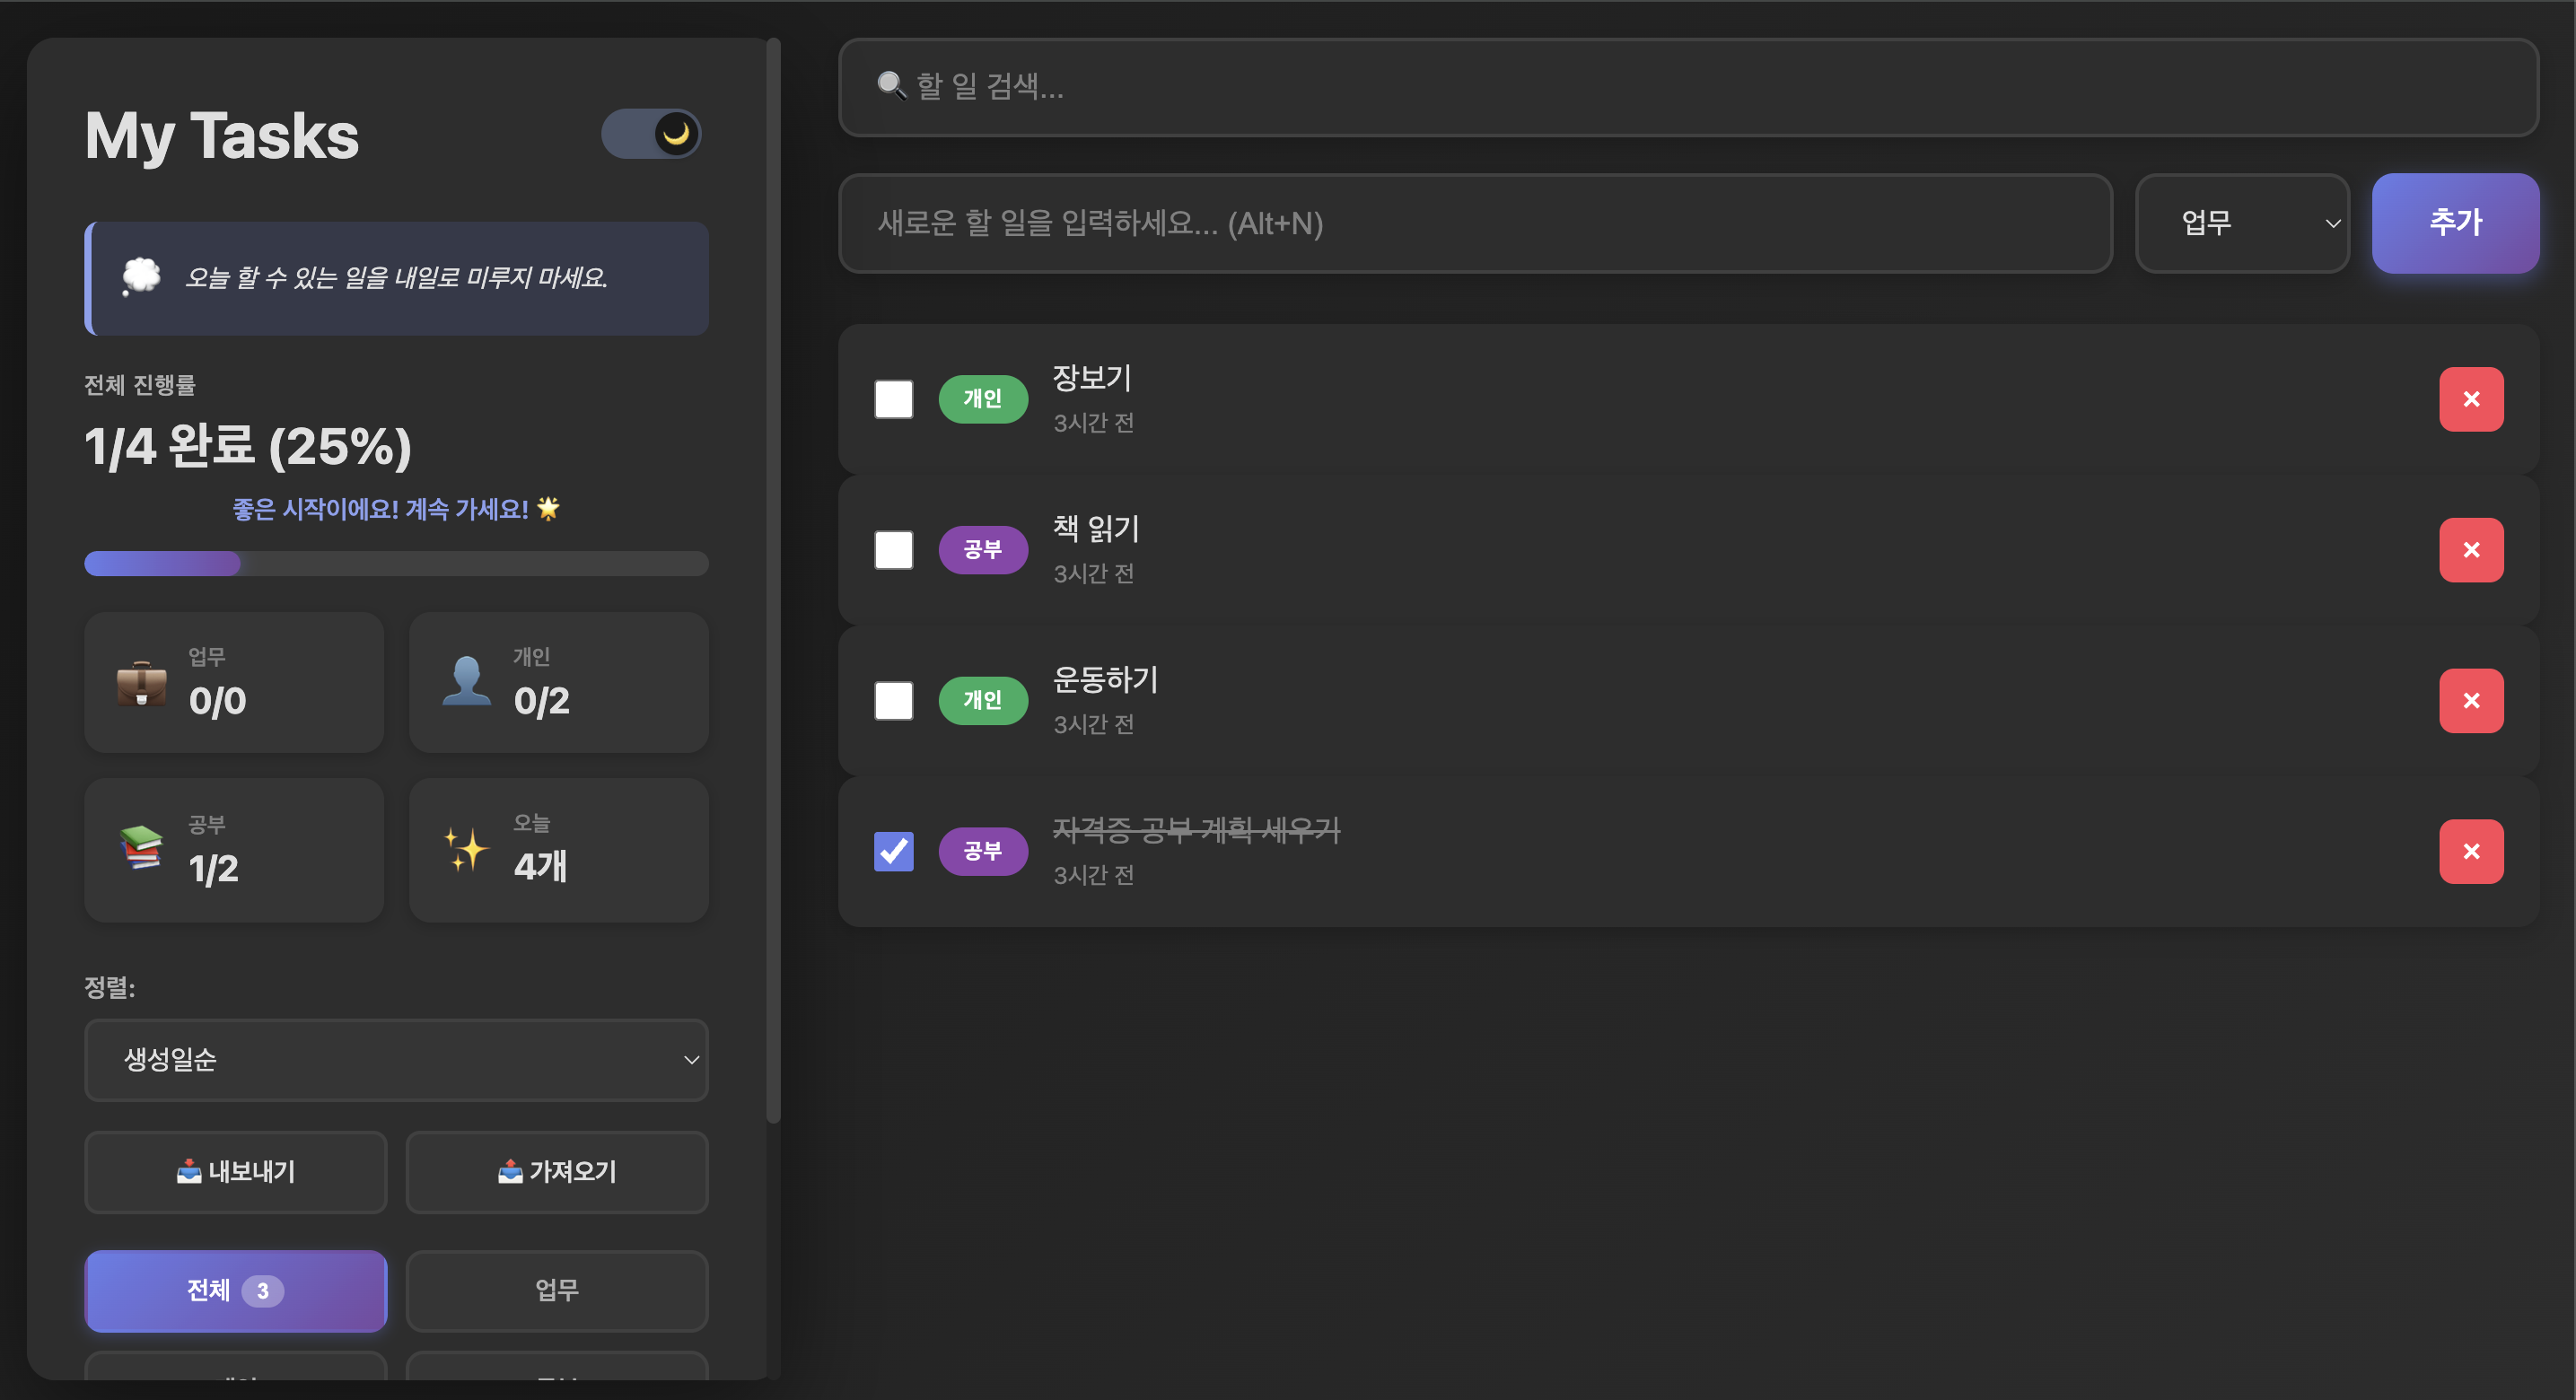Screen dimensions: 2576x1400
Task: Select the 전체 filter tab
Action: (236, 1291)
